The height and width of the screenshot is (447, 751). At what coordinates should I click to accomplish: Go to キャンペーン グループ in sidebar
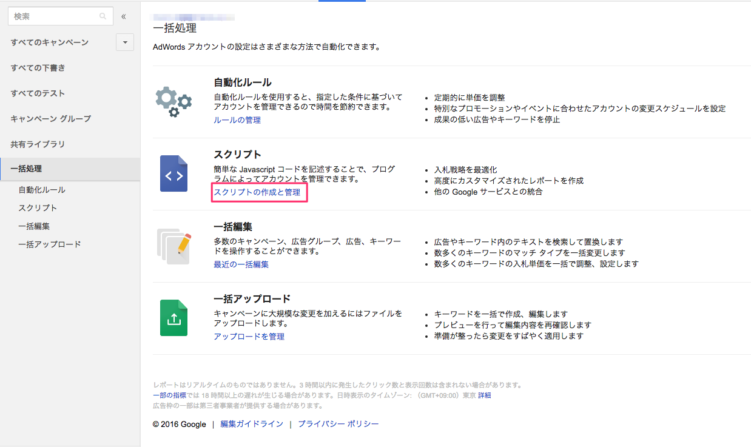click(x=50, y=119)
